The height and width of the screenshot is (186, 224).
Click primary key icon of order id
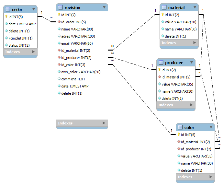point(6,17)
